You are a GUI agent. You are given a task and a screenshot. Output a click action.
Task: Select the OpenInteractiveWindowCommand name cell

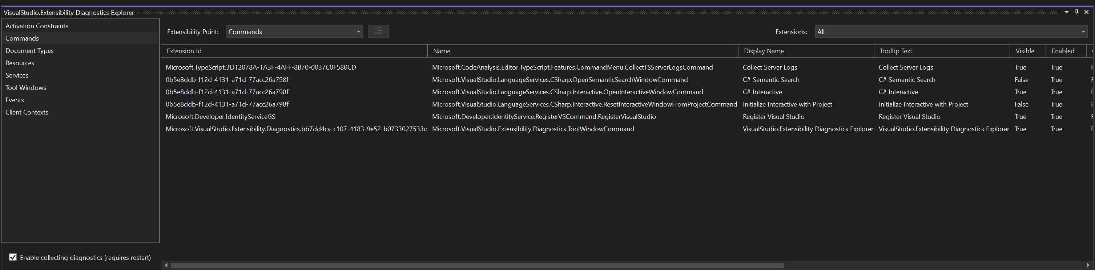tap(567, 92)
